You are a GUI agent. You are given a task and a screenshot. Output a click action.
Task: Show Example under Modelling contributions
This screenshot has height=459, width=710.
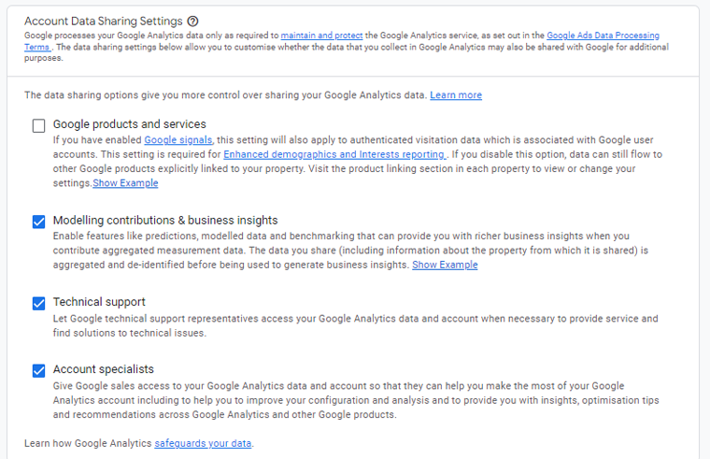tap(445, 265)
